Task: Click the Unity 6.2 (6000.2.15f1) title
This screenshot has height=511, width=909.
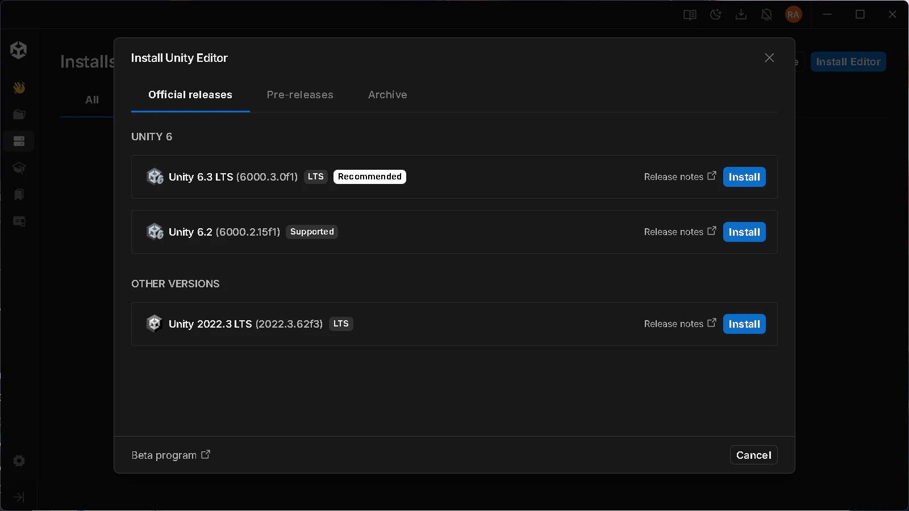Action: 224,232
